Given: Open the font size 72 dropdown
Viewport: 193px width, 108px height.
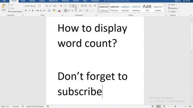Looking at the screenshot, I should [x=44, y=6].
